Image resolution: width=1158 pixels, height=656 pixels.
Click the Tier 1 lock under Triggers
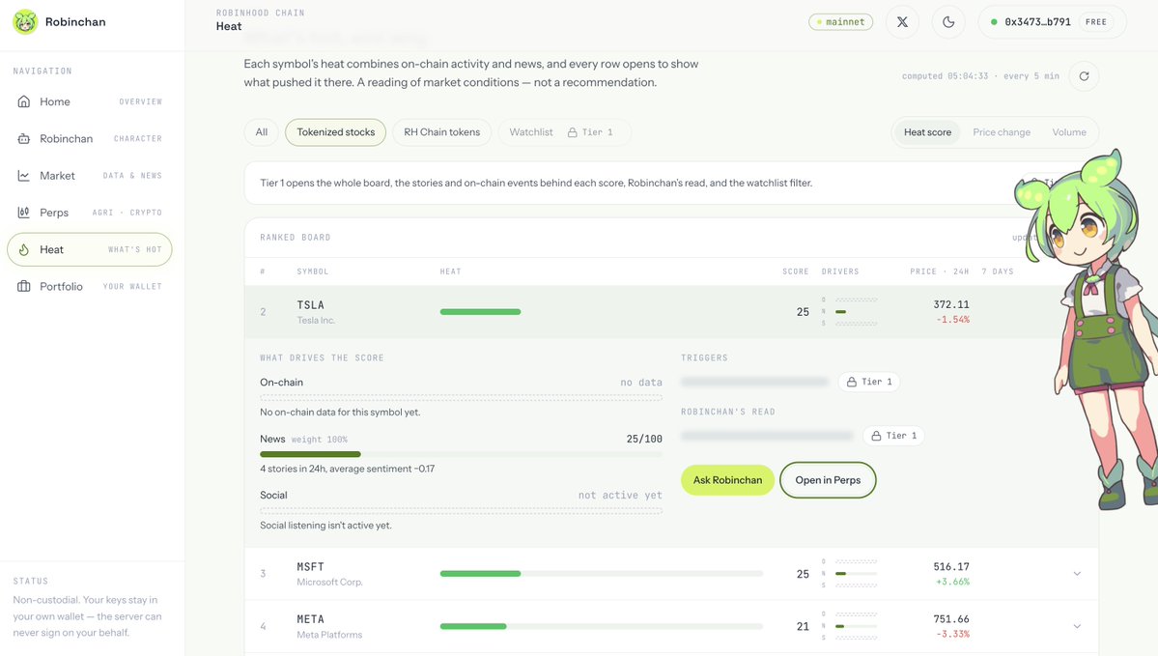coord(869,382)
